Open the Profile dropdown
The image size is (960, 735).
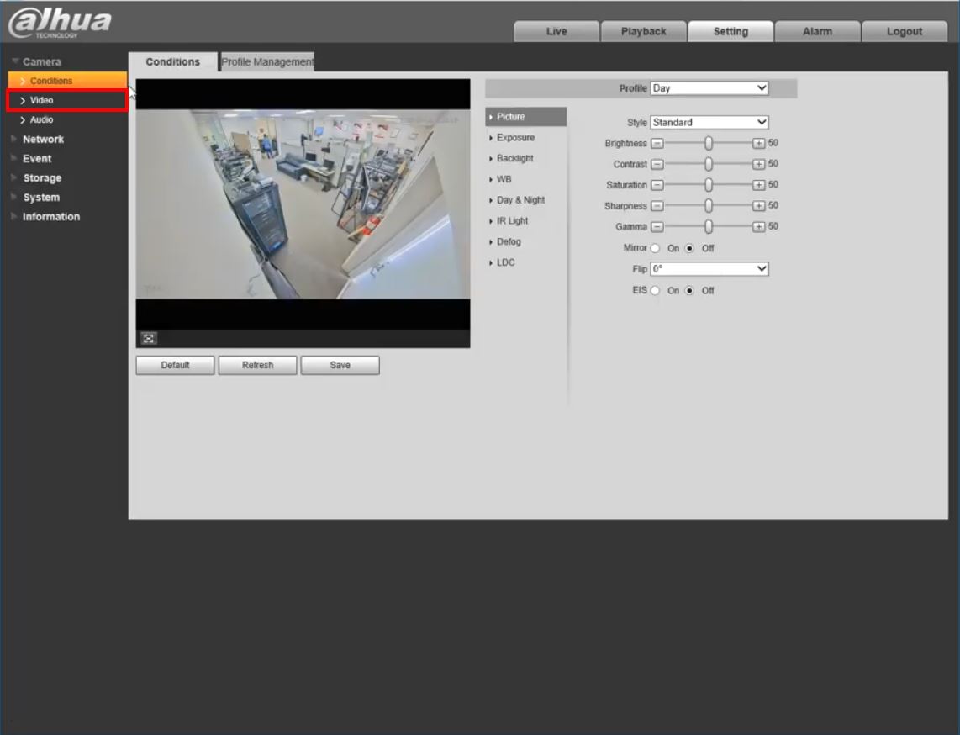(709, 87)
